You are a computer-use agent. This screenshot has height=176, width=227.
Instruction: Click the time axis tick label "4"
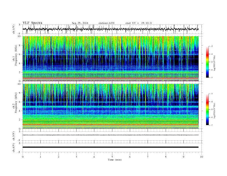pyautogui.click(x=94, y=157)
